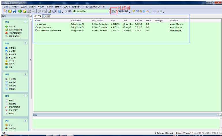
Task: Open the Help icon's dropdown arrow
Action: click(x=63, y=12)
